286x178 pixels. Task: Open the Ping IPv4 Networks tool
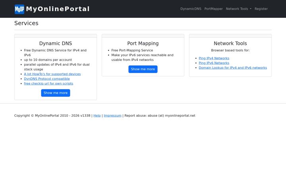pyautogui.click(x=214, y=58)
